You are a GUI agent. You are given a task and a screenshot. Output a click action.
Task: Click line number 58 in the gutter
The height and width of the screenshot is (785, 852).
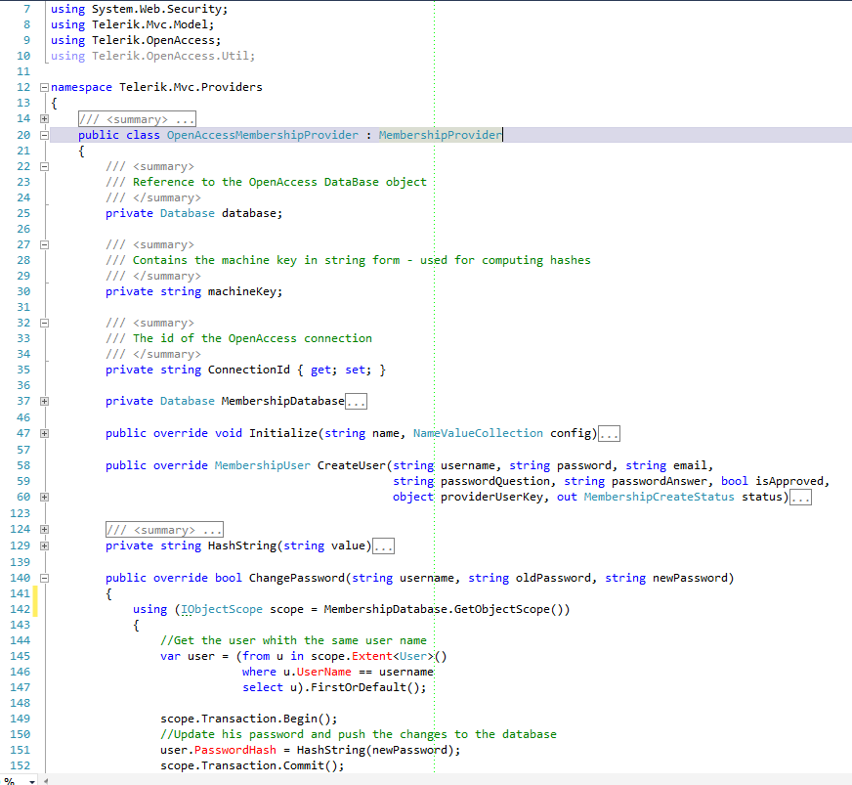tap(23, 465)
